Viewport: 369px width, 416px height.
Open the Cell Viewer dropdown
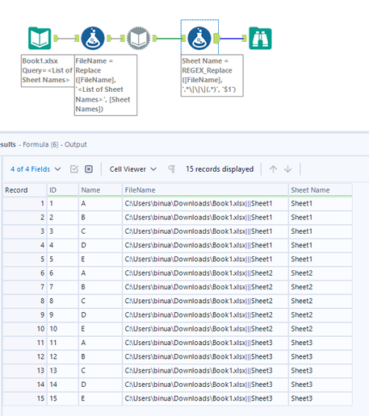click(x=132, y=169)
